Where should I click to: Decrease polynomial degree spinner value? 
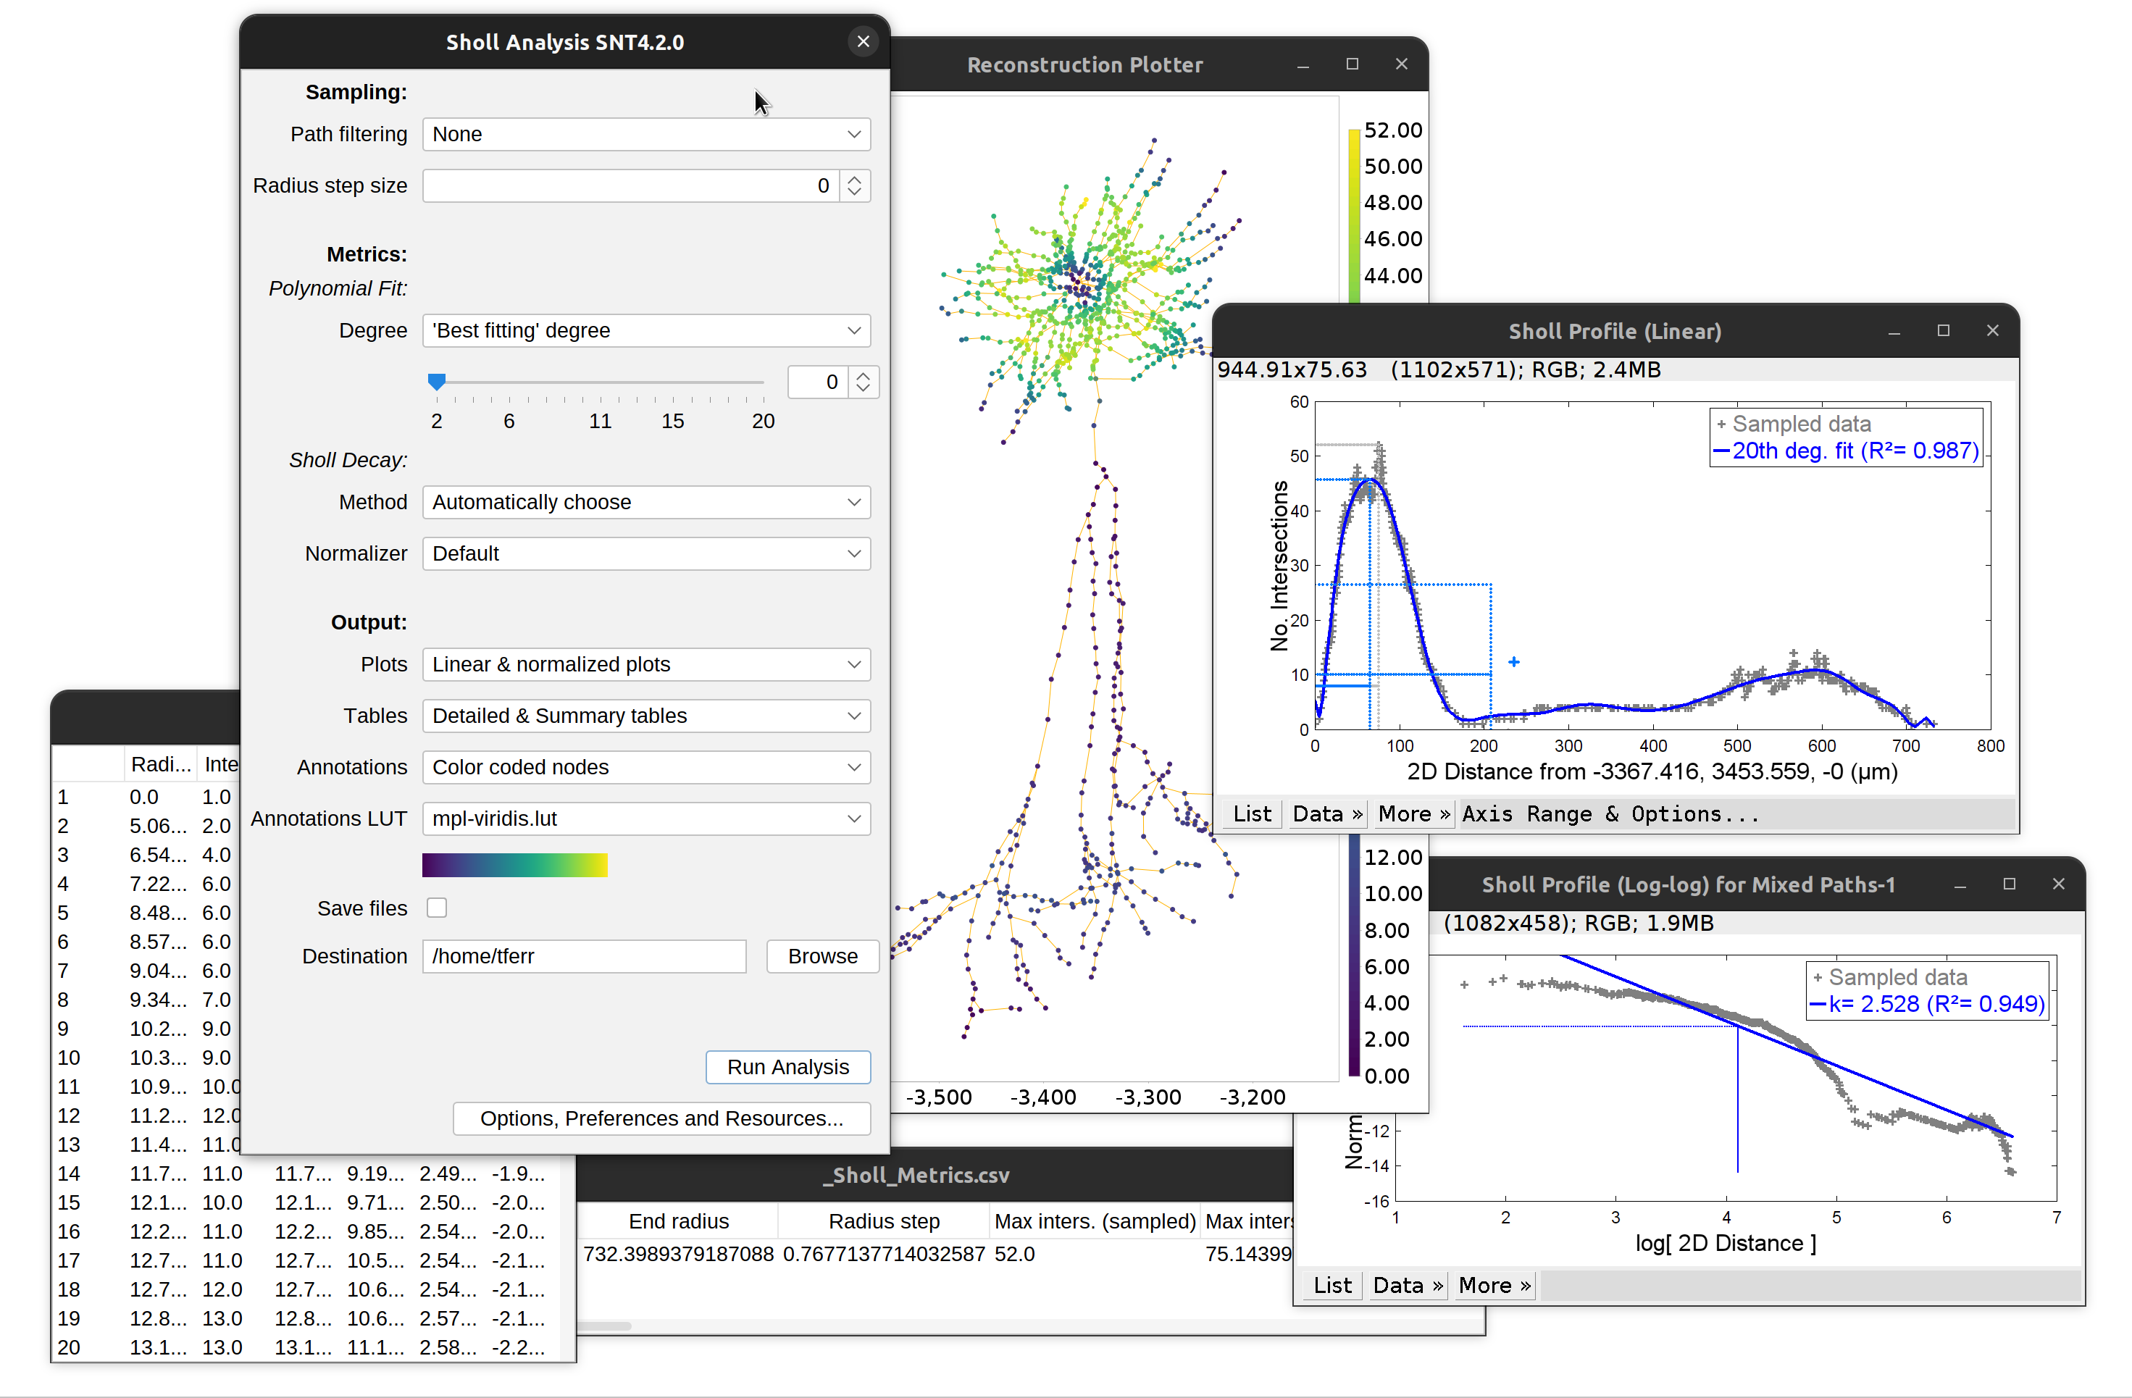(863, 389)
